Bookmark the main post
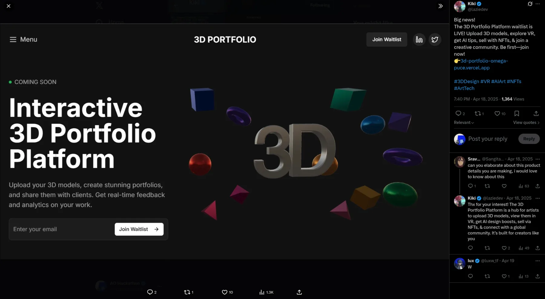Image resolution: width=545 pixels, height=299 pixels. pyautogui.click(x=517, y=113)
